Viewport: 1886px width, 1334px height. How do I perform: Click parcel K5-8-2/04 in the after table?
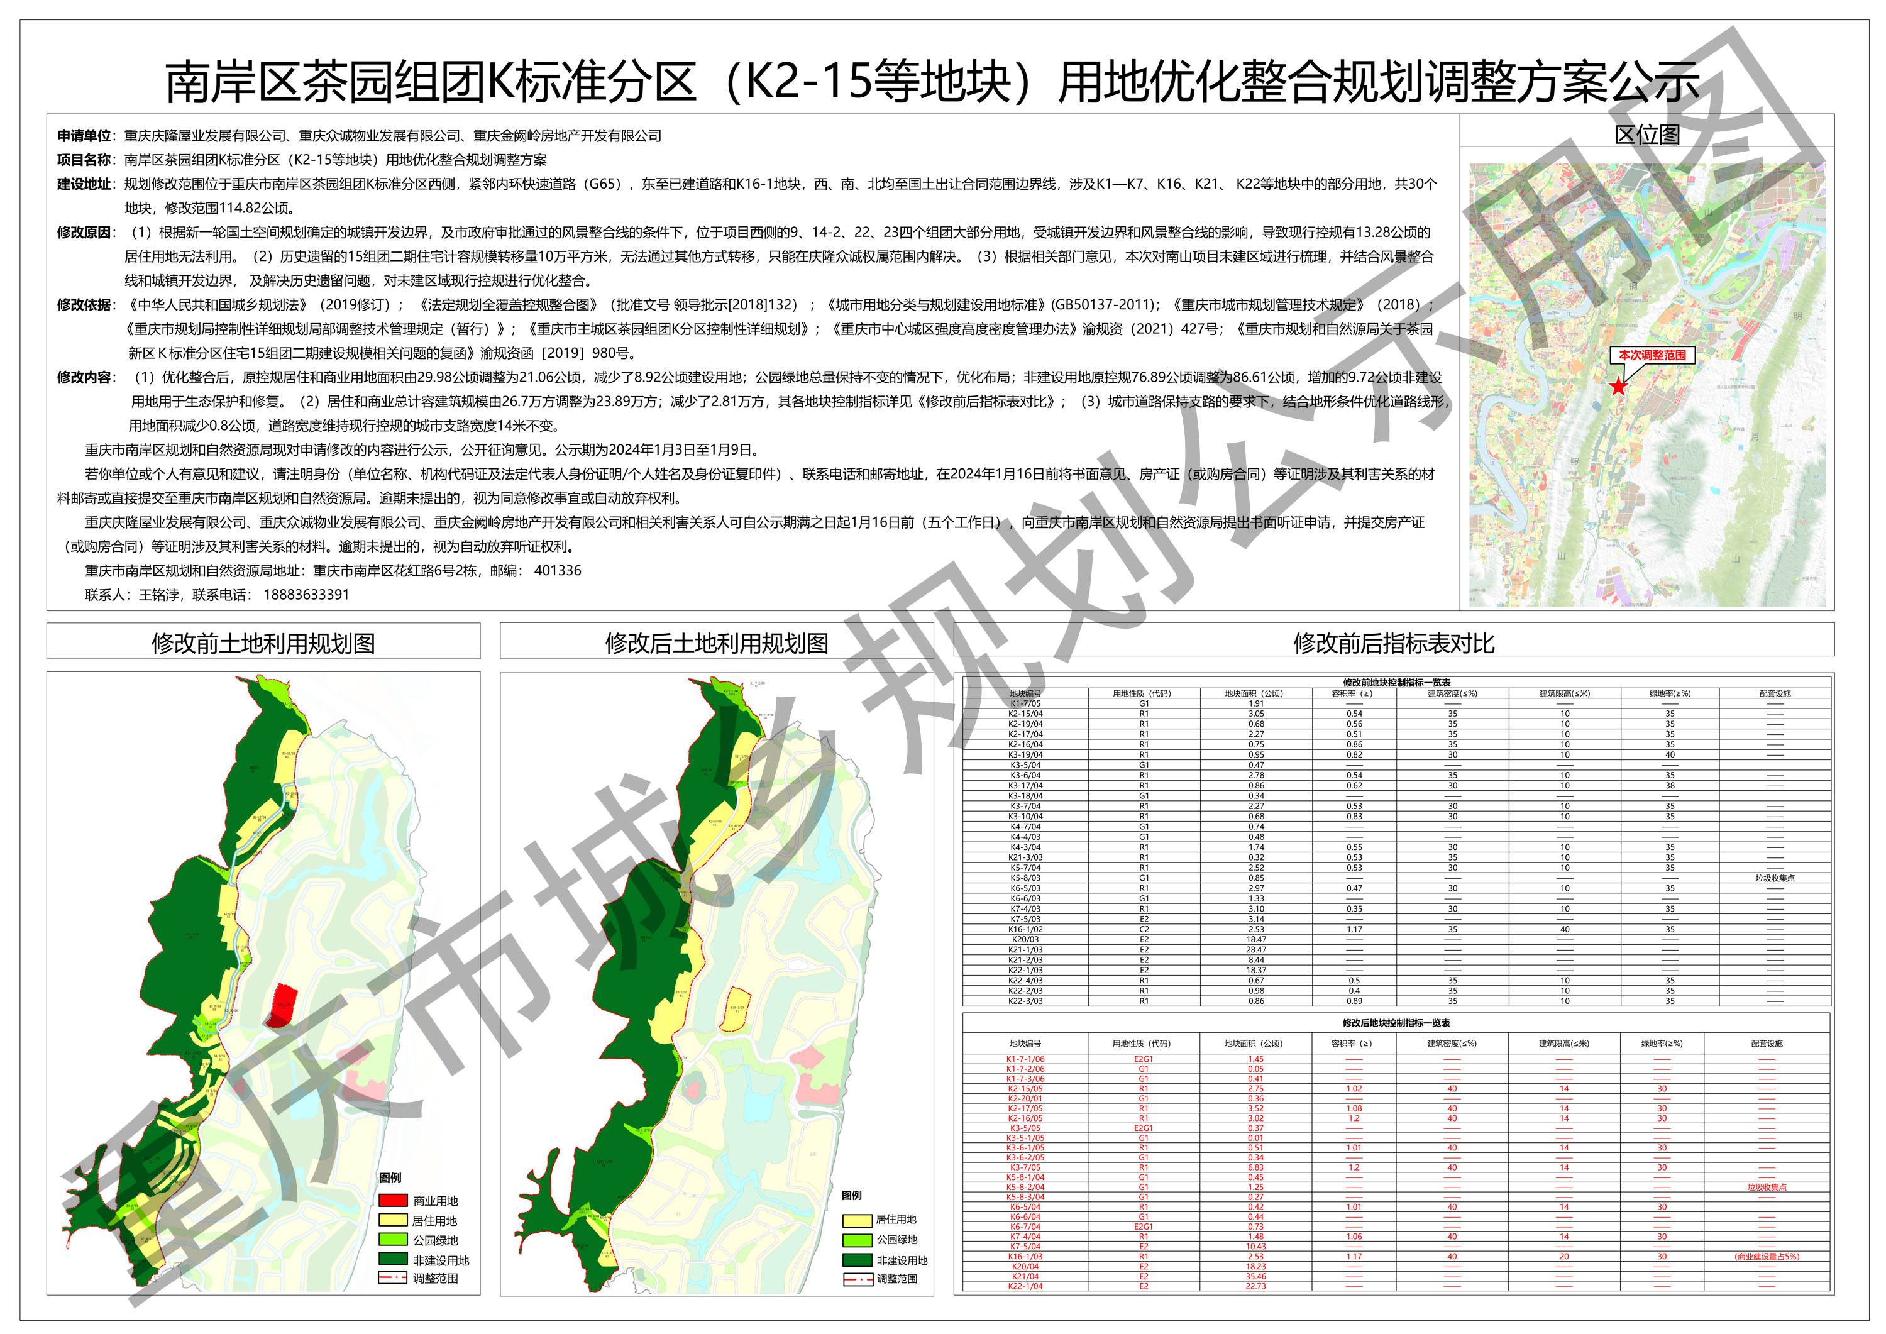pyautogui.click(x=1025, y=1188)
